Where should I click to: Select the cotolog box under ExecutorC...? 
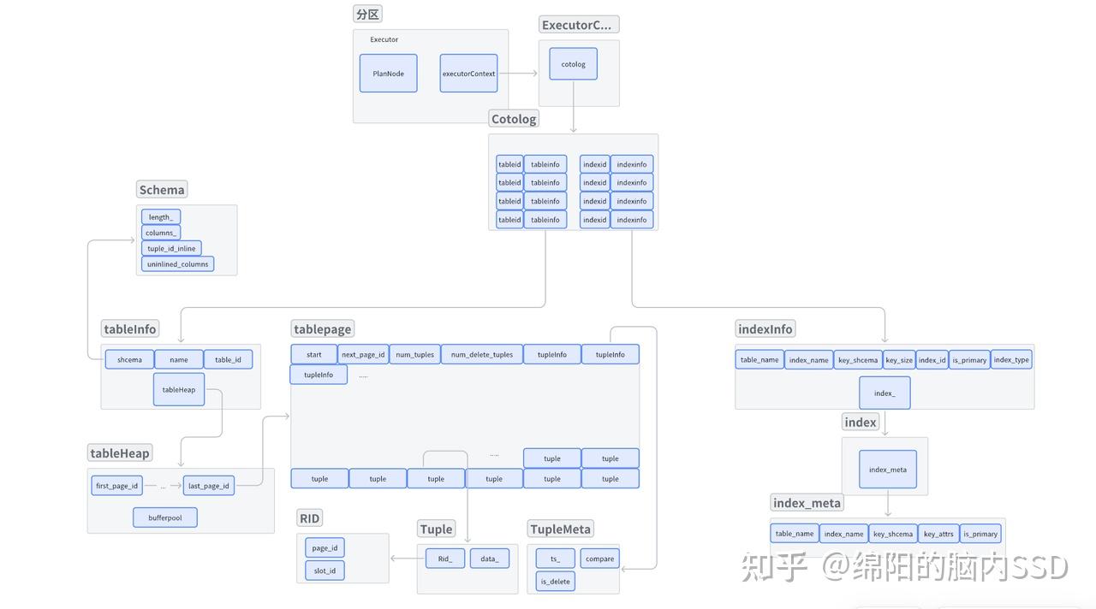click(x=572, y=63)
